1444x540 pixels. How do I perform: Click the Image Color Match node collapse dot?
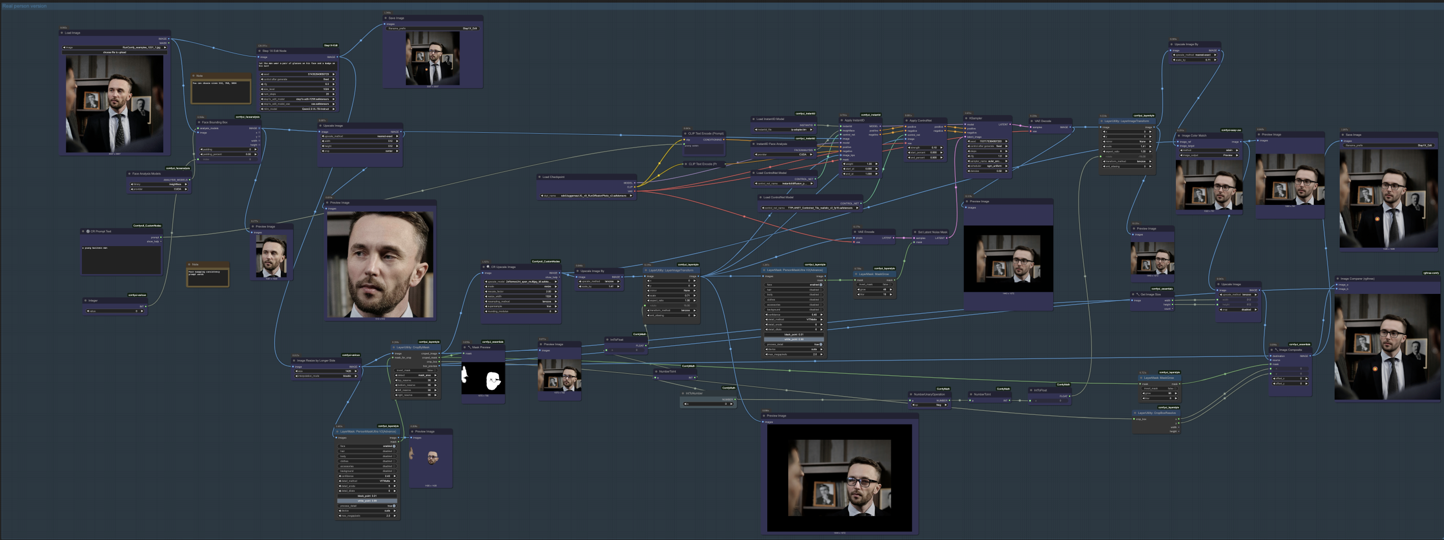[1179, 136]
